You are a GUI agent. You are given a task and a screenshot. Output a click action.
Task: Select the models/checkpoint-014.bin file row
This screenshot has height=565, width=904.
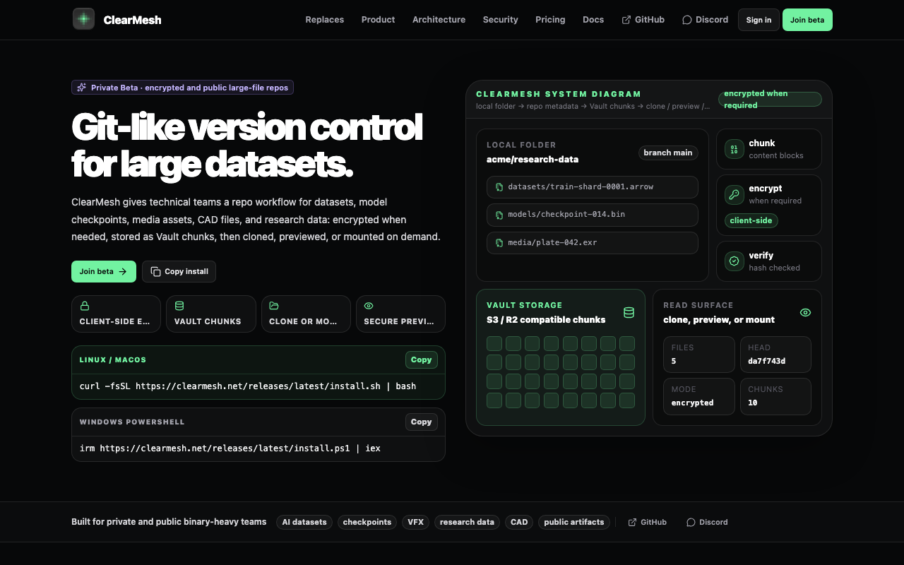click(593, 215)
